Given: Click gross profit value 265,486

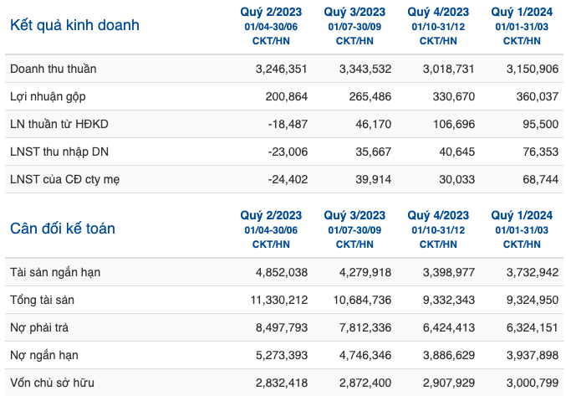Looking at the screenshot, I should (x=370, y=97).
